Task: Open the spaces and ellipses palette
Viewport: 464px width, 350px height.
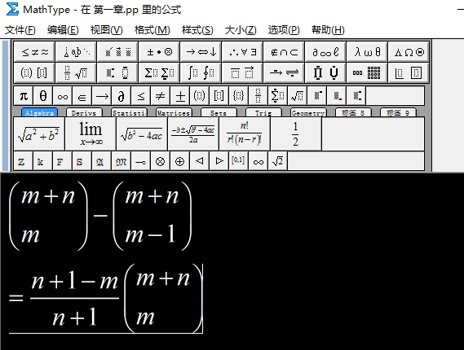Action: pyautogui.click(x=76, y=52)
